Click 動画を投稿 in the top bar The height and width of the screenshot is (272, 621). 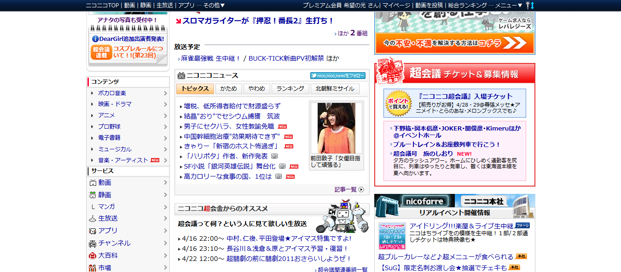[x=429, y=5]
